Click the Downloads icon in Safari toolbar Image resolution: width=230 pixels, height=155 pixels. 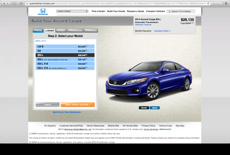click(226, 3)
